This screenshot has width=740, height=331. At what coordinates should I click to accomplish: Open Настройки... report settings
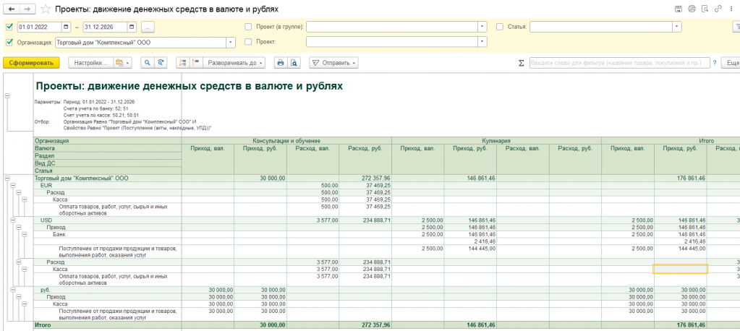pos(90,62)
